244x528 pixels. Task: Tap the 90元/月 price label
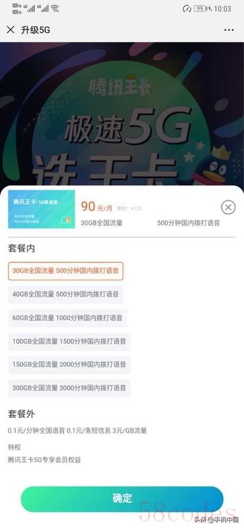[x=97, y=206]
